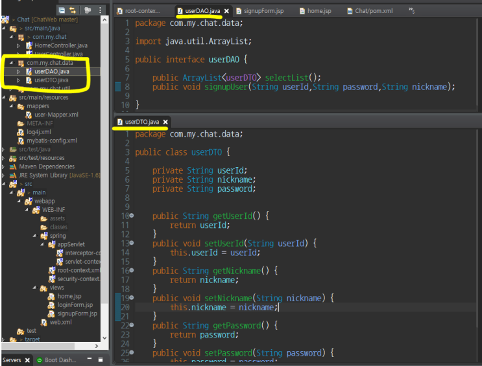Select userDTO.java in Package Explorer
Viewport: 482px width, 366px height.
51,80
